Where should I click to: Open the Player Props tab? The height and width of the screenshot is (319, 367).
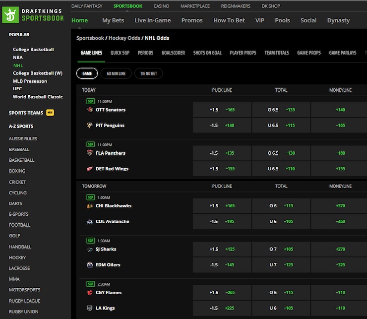click(243, 53)
